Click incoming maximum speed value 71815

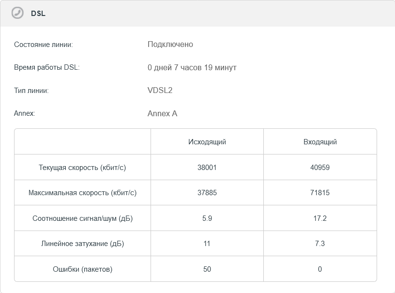coord(320,193)
